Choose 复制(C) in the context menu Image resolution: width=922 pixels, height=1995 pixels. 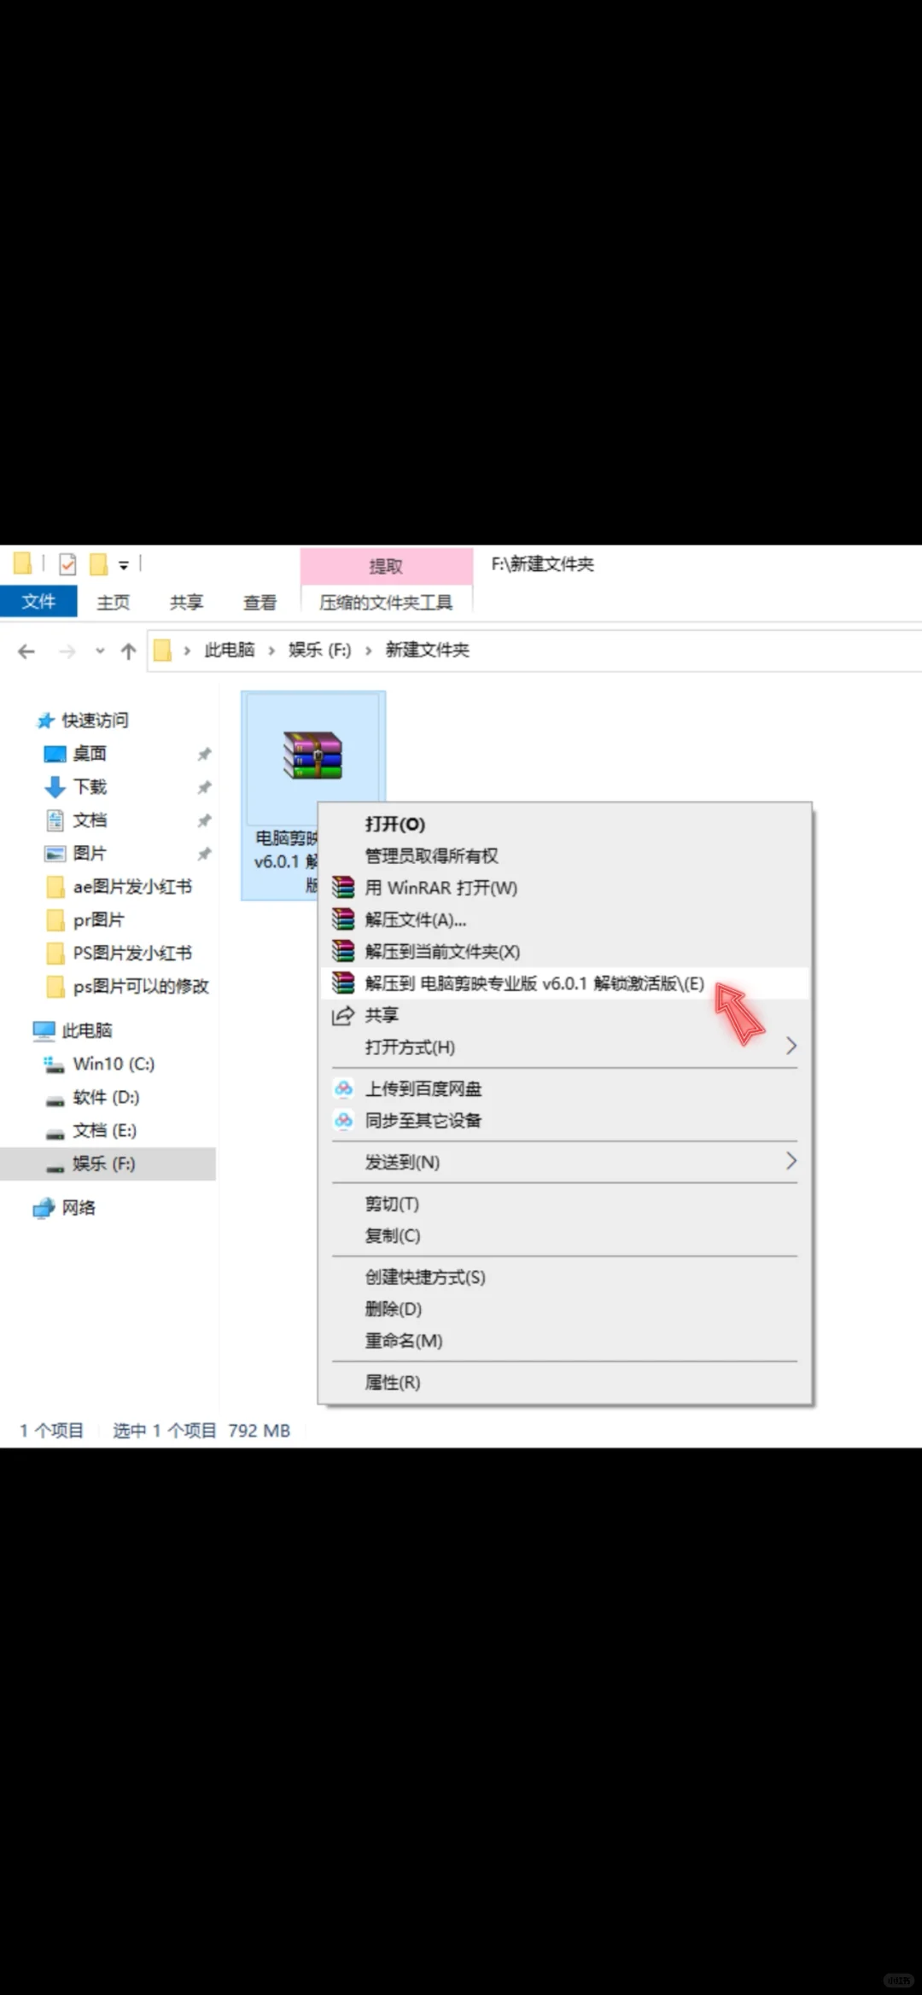click(x=565, y=1236)
